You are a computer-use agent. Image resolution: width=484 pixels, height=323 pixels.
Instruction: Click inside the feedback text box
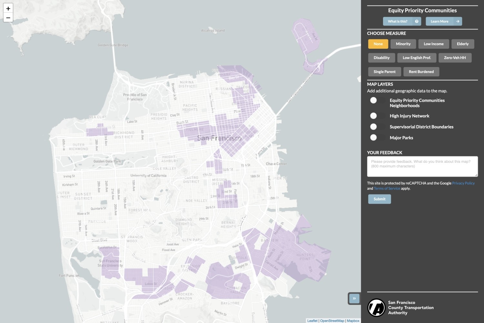[422, 166]
